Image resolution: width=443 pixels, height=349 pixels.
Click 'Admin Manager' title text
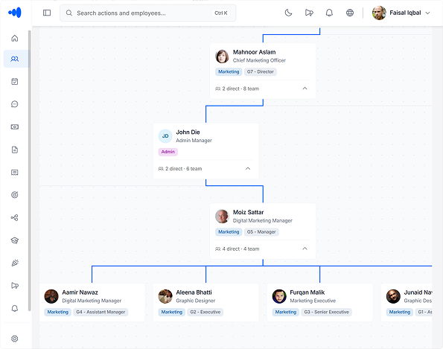coord(194,141)
